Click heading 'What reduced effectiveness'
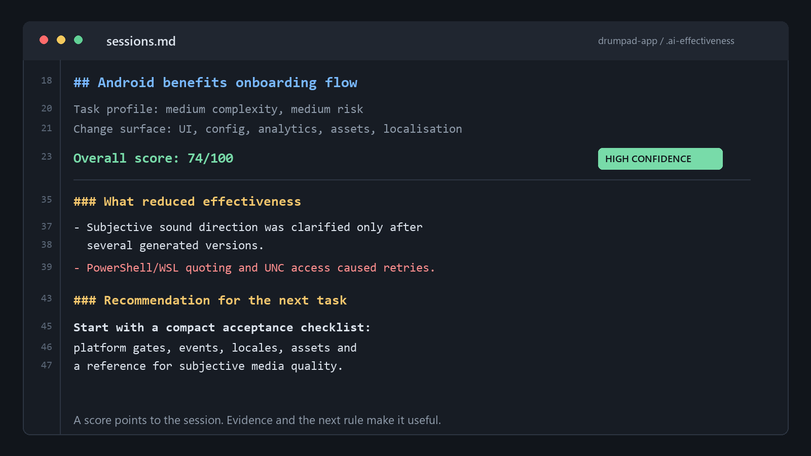This screenshot has width=811, height=456. (x=188, y=202)
